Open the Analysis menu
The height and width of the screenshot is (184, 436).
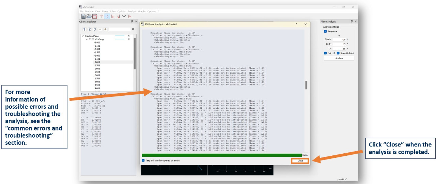132,11
